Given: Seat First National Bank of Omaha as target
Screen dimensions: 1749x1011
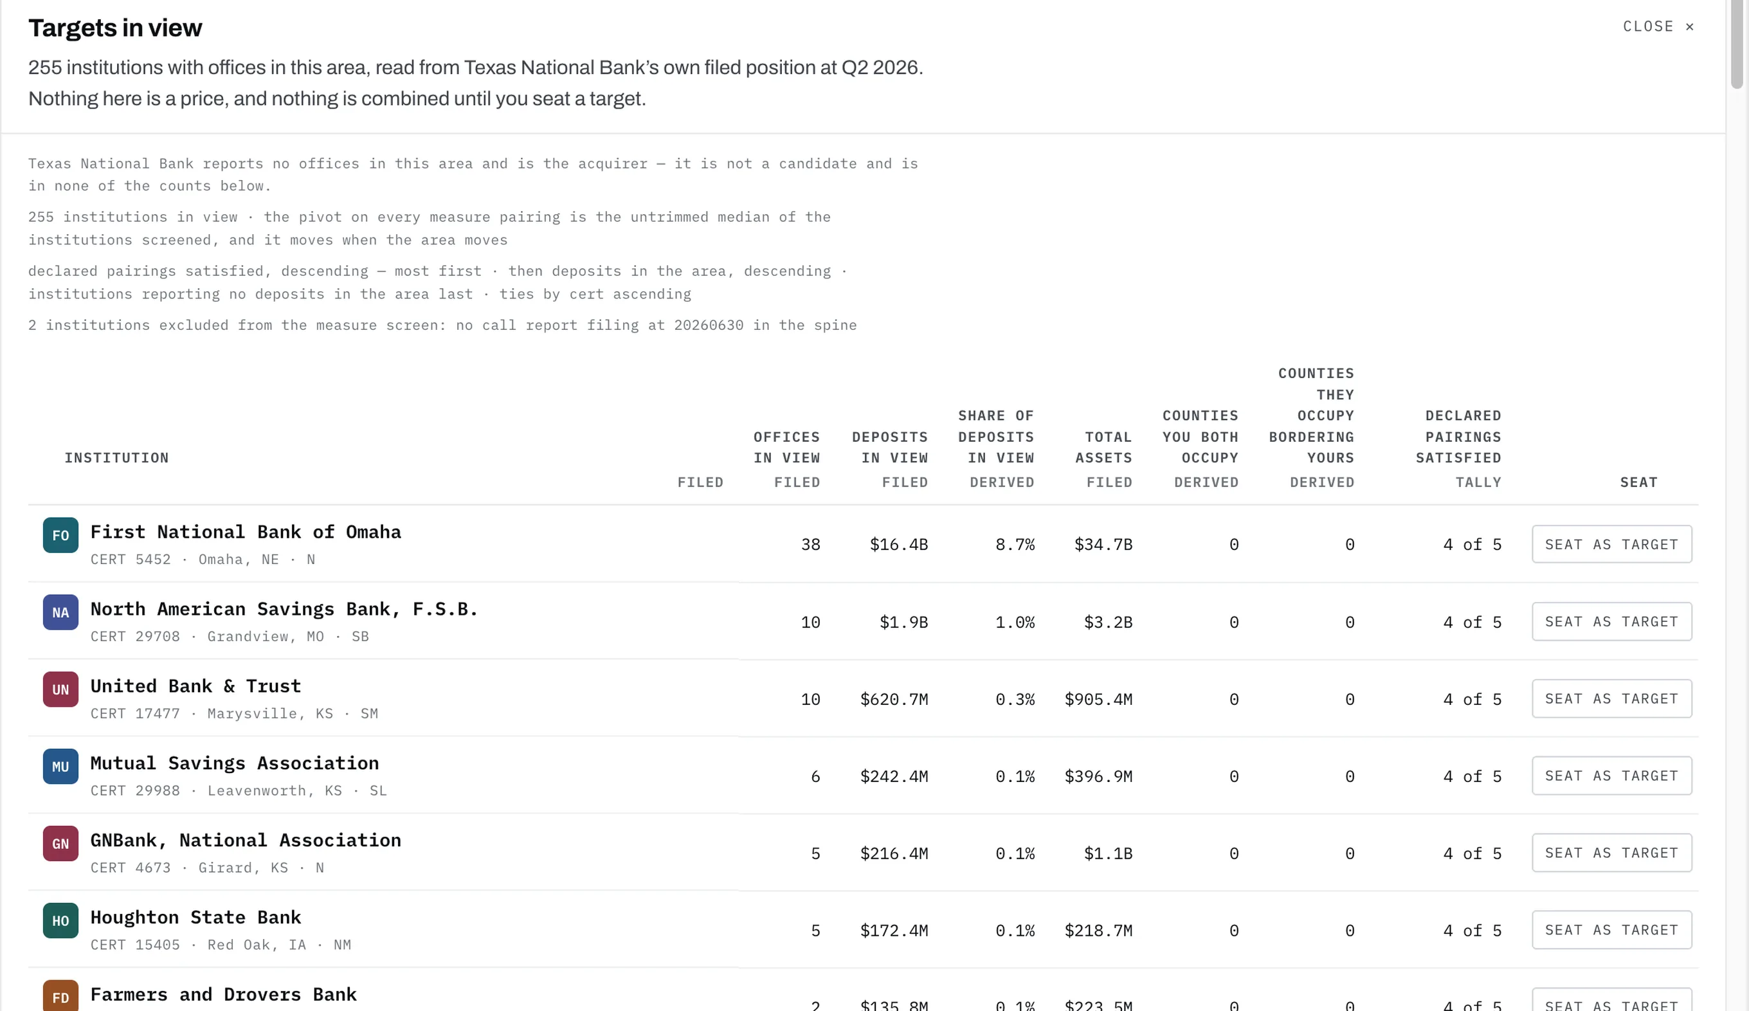Looking at the screenshot, I should (x=1611, y=544).
